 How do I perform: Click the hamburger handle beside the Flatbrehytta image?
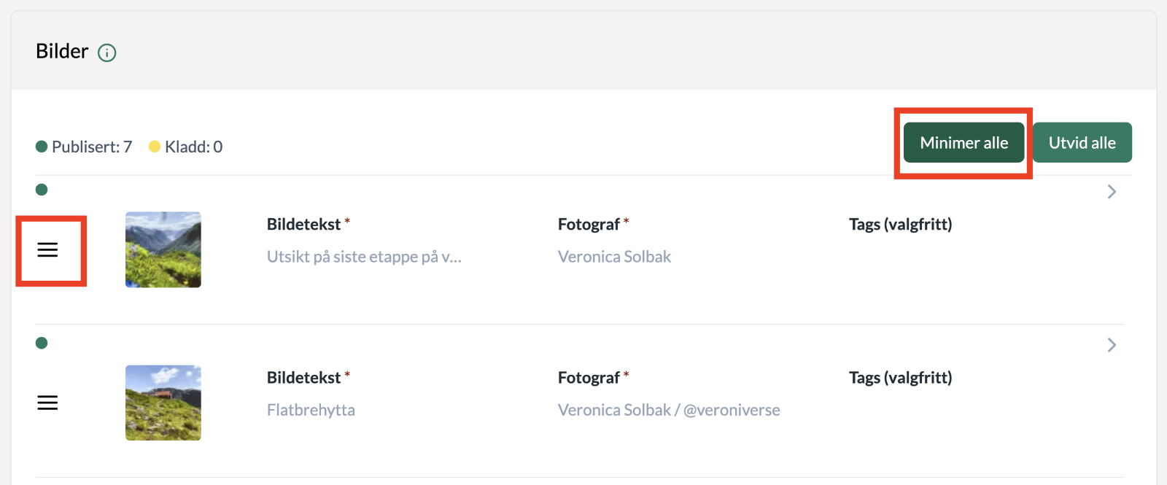click(x=47, y=403)
